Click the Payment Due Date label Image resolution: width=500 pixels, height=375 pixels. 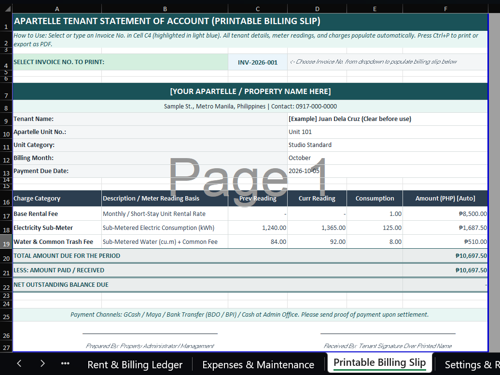point(41,171)
